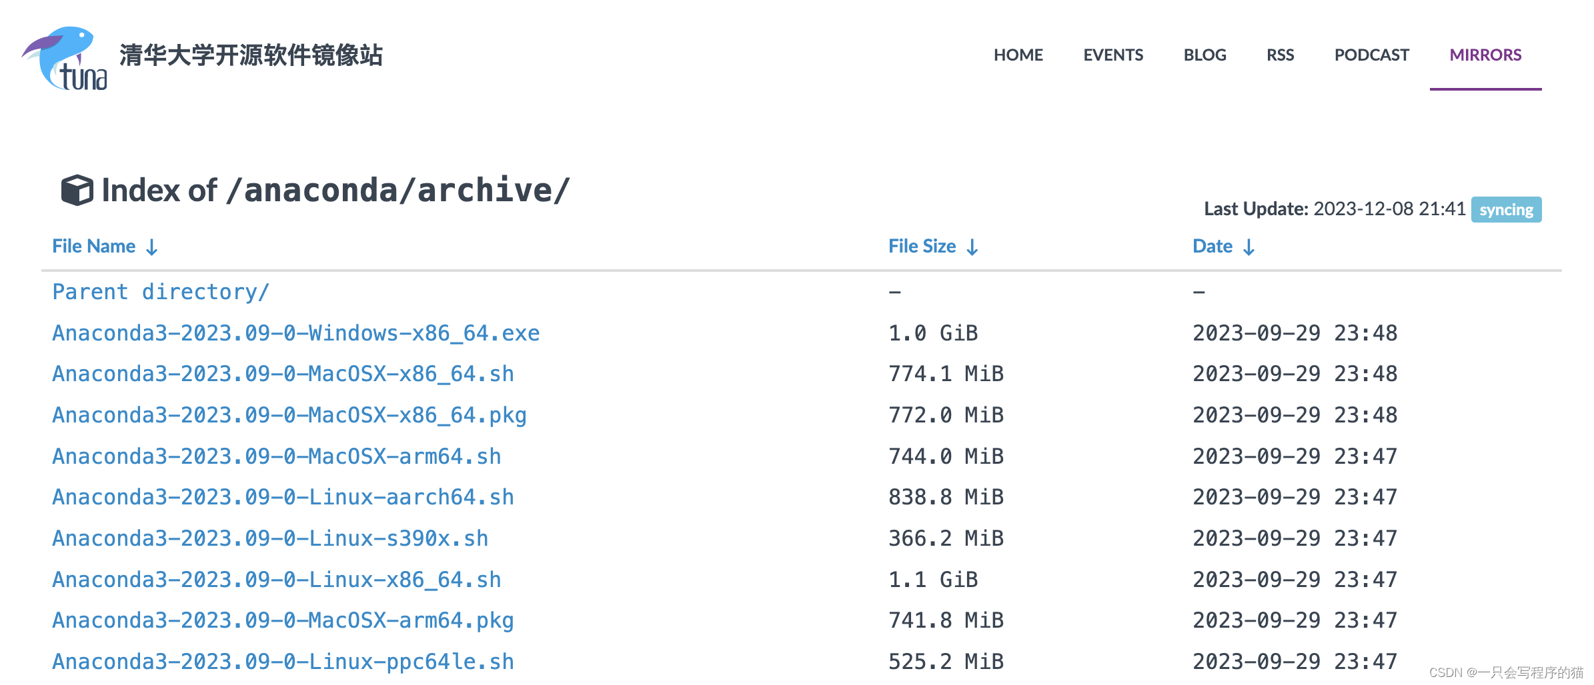Click the 1.0 GiB file size

[x=933, y=333]
